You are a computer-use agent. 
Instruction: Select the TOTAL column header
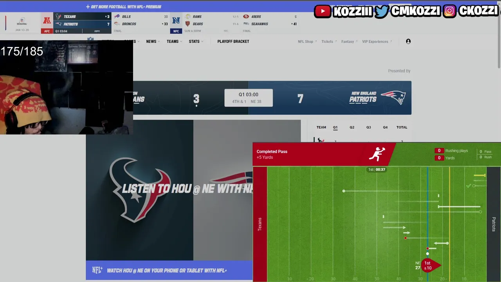402,127
